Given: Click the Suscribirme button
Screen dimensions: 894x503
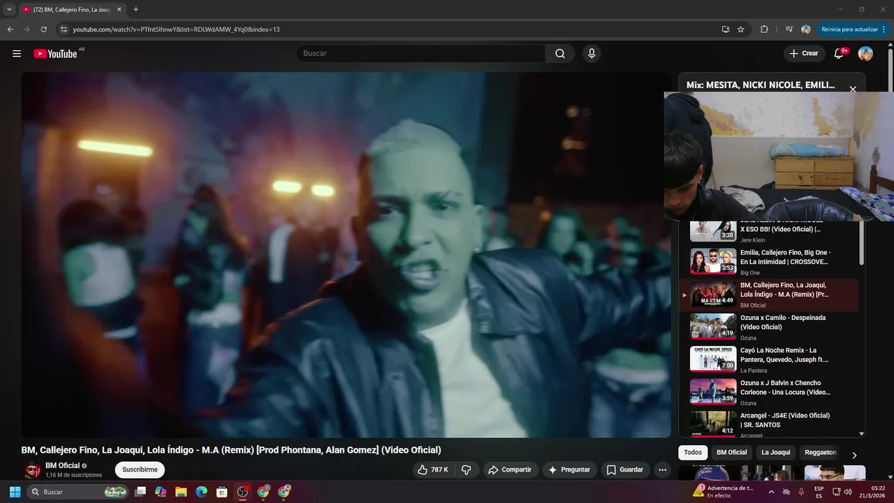Looking at the screenshot, I should click(x=140, y=469).
